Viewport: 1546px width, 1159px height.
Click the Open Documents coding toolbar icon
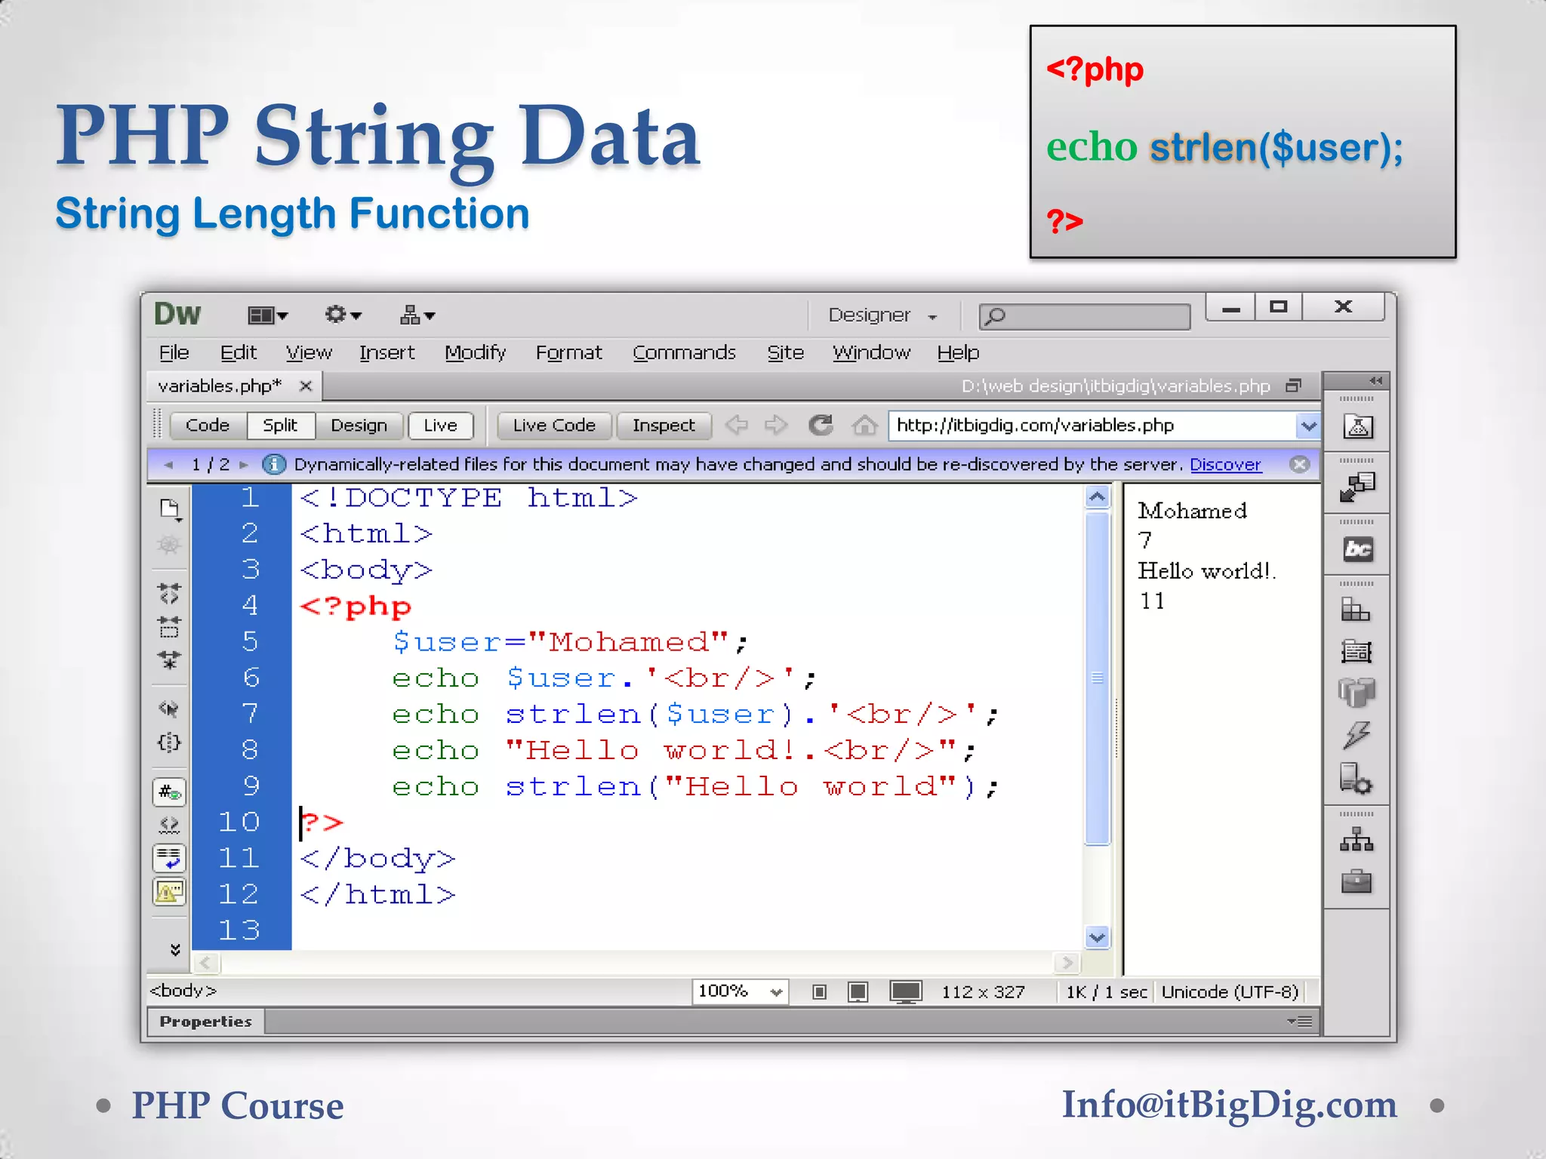171,510
